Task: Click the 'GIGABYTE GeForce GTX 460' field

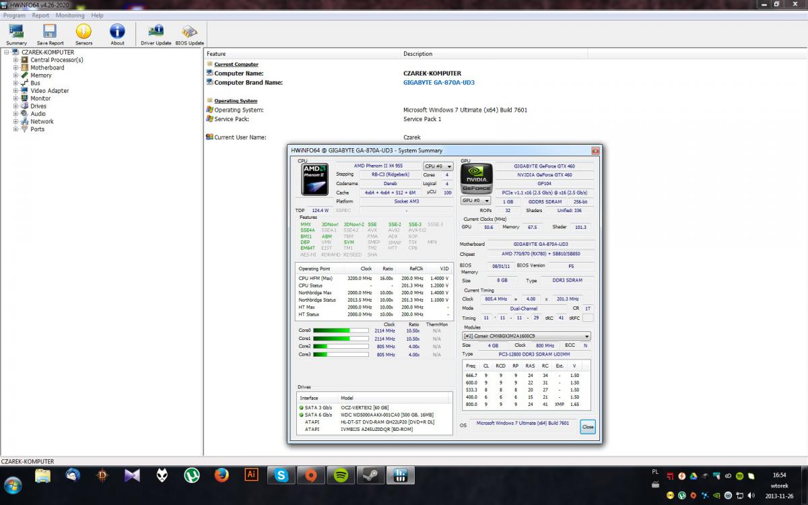Action: (543, 166)
